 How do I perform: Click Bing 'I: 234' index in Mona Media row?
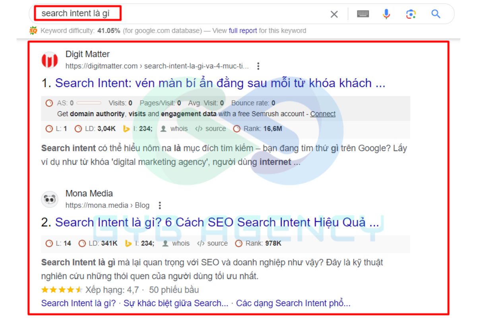coord(140,243)
